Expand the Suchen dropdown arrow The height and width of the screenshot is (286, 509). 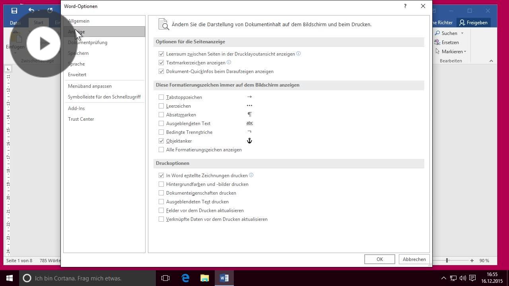pos(462,33)
